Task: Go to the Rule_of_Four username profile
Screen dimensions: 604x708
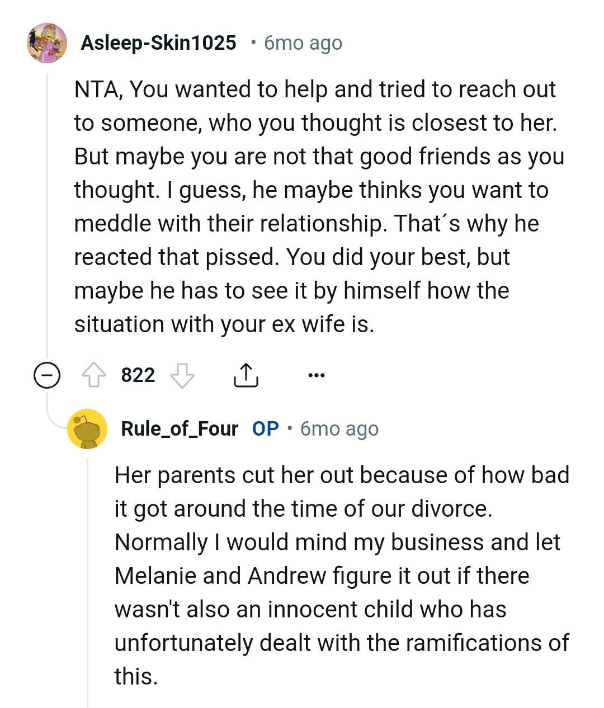Action: 180,429
